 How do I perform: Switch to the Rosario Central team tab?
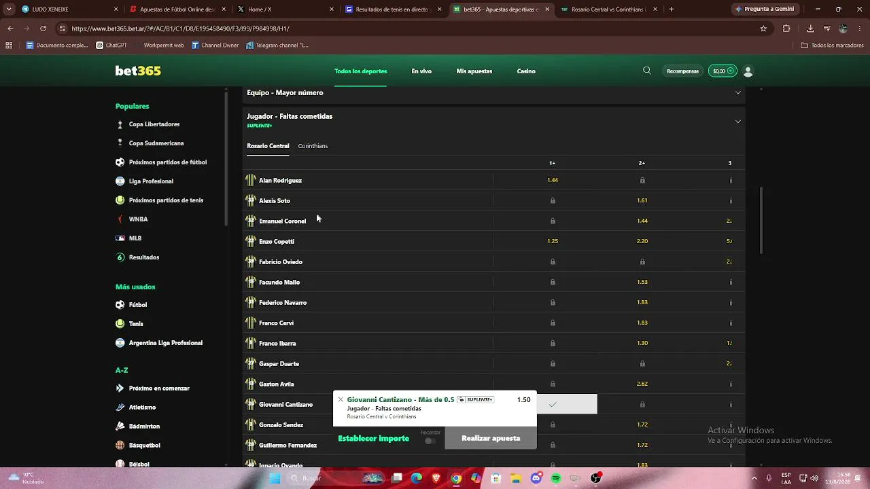(x=268, y=146)
